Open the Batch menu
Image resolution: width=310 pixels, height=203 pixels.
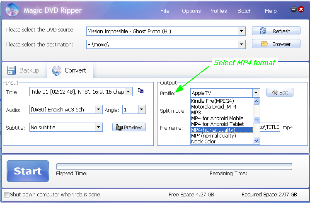coord(245,11)
